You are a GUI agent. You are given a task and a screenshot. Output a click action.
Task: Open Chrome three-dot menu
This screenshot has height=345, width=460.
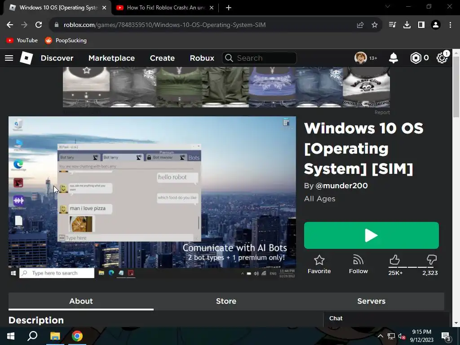[450, 25]
